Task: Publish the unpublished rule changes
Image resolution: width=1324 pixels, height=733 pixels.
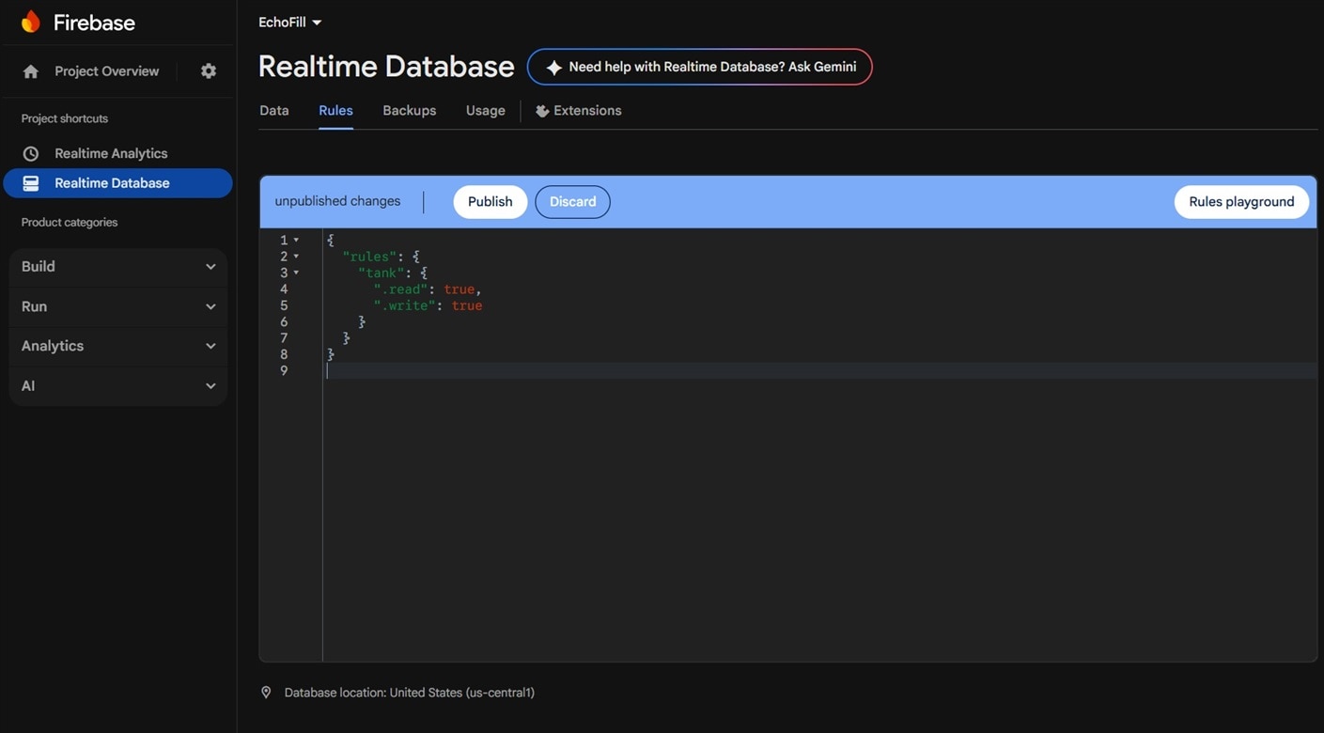Action: click(490, 202)
